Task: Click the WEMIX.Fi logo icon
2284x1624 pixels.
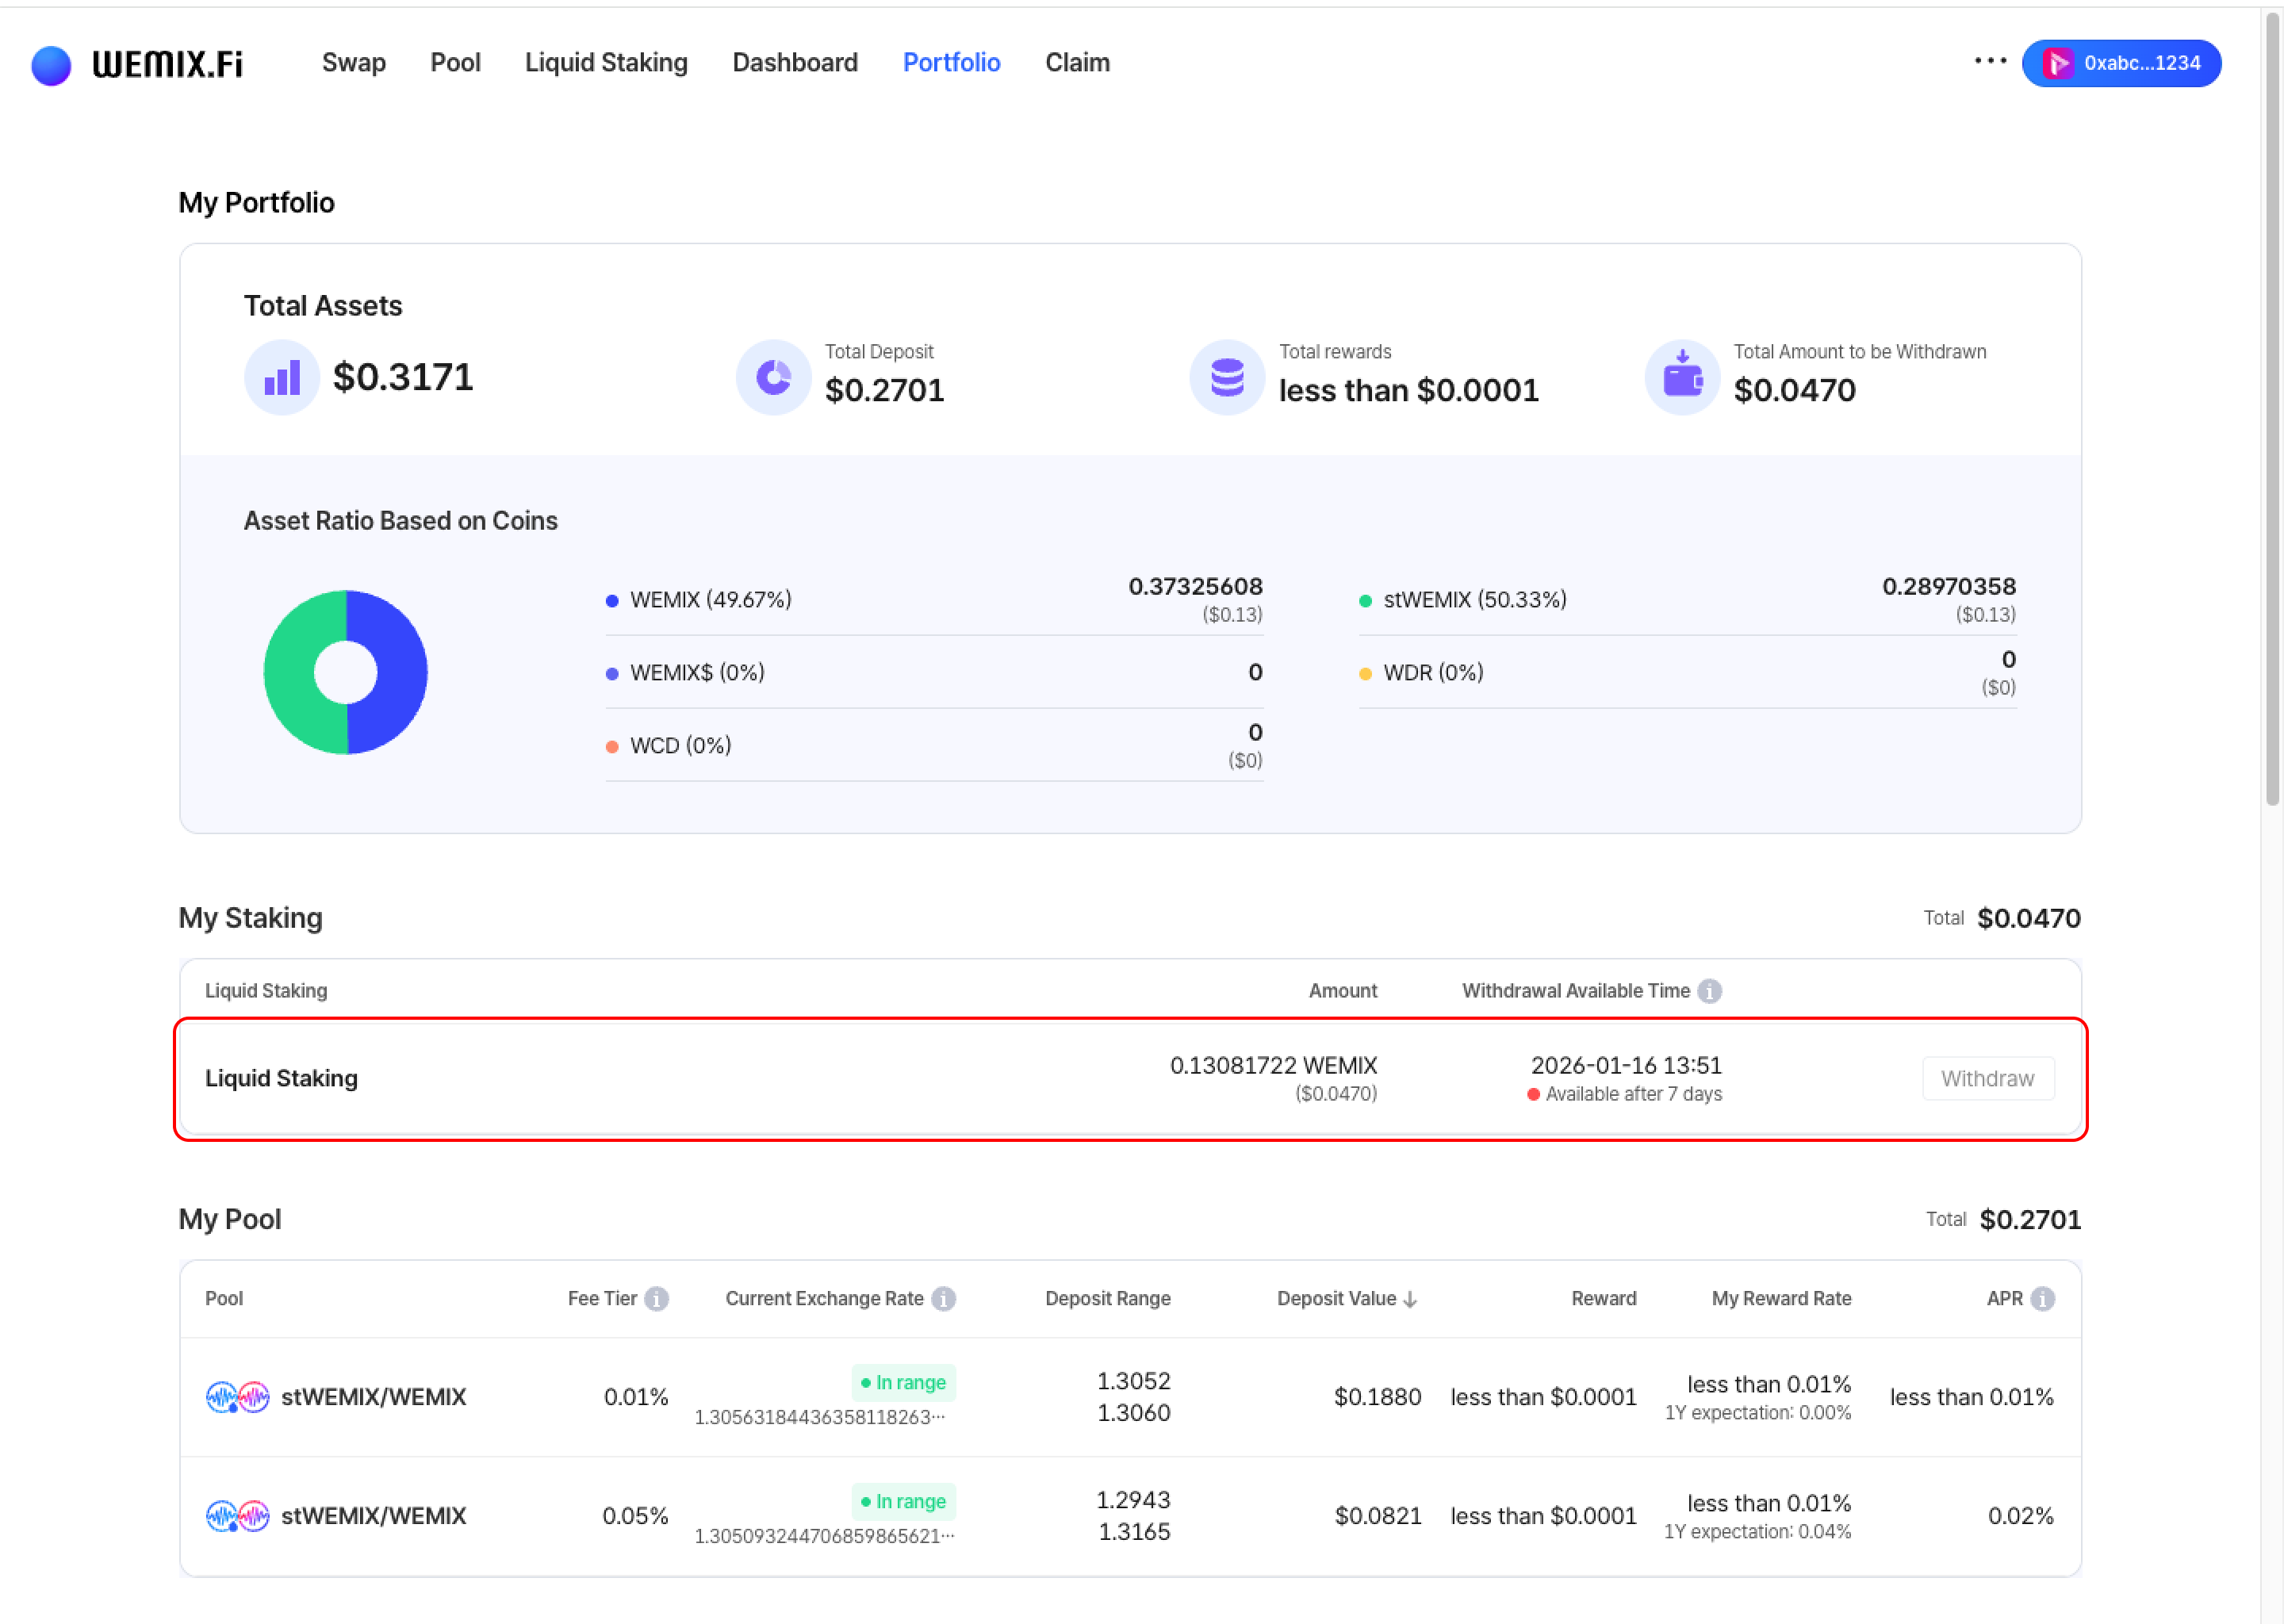Action: pos(51,65)
